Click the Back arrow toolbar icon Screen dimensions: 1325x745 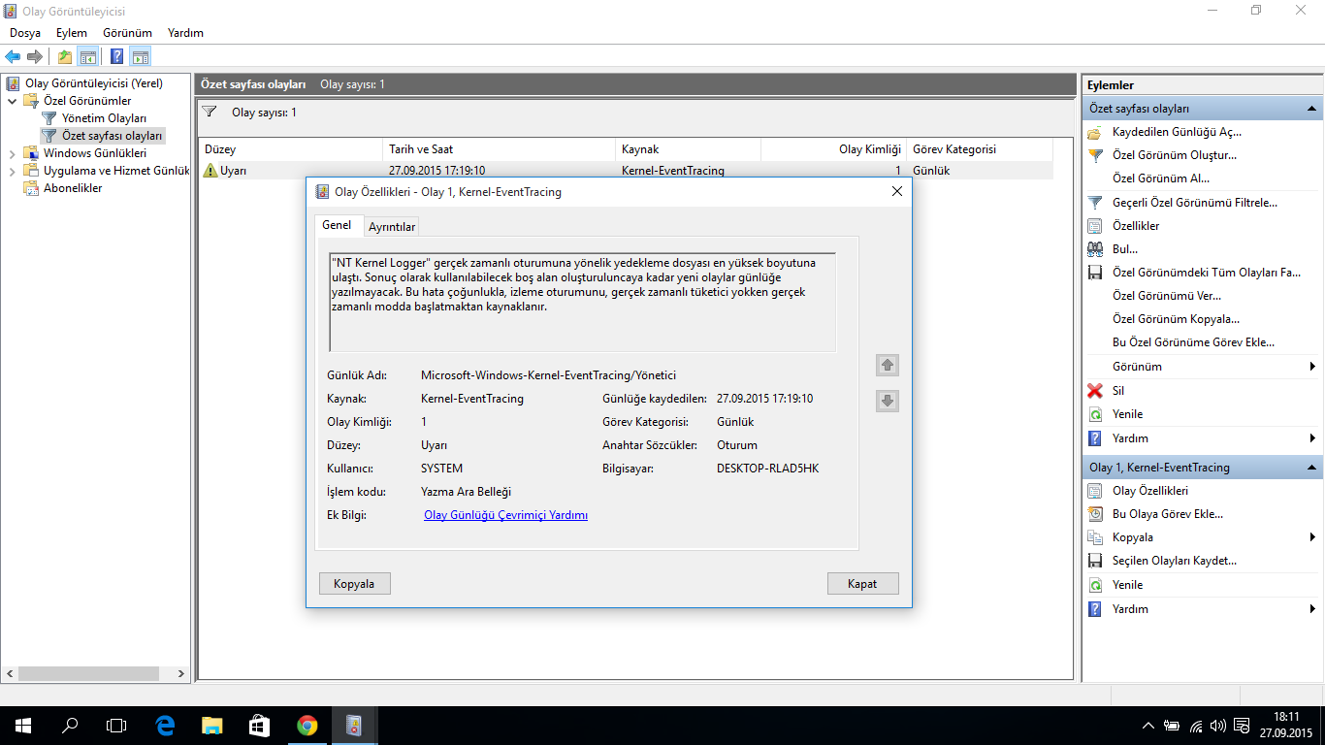tap(14, 56)
